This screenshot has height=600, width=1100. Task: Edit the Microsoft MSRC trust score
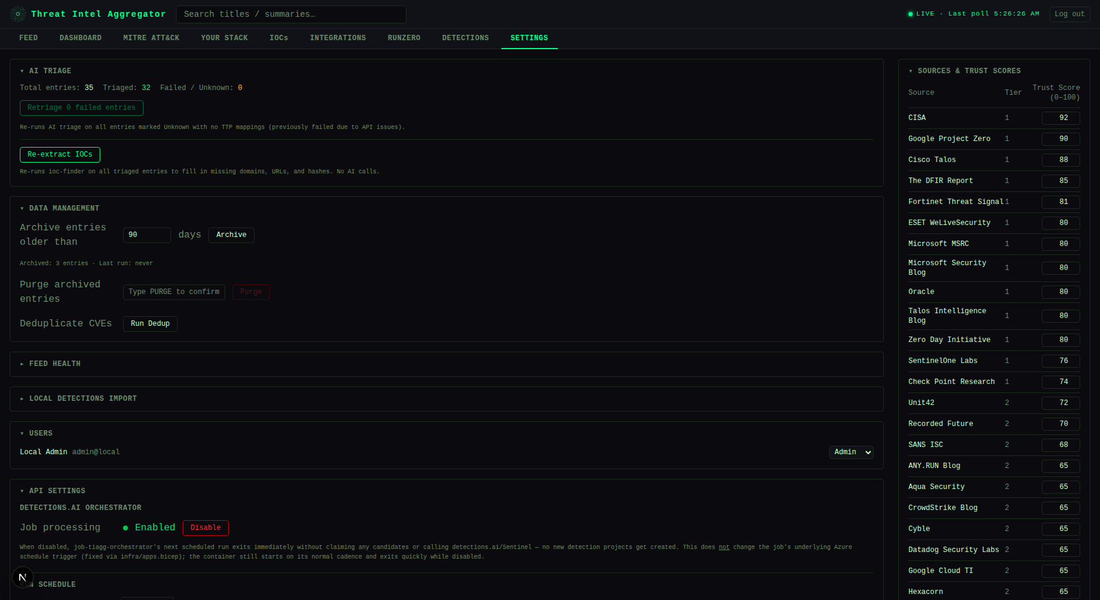[x=1060, y=244]
